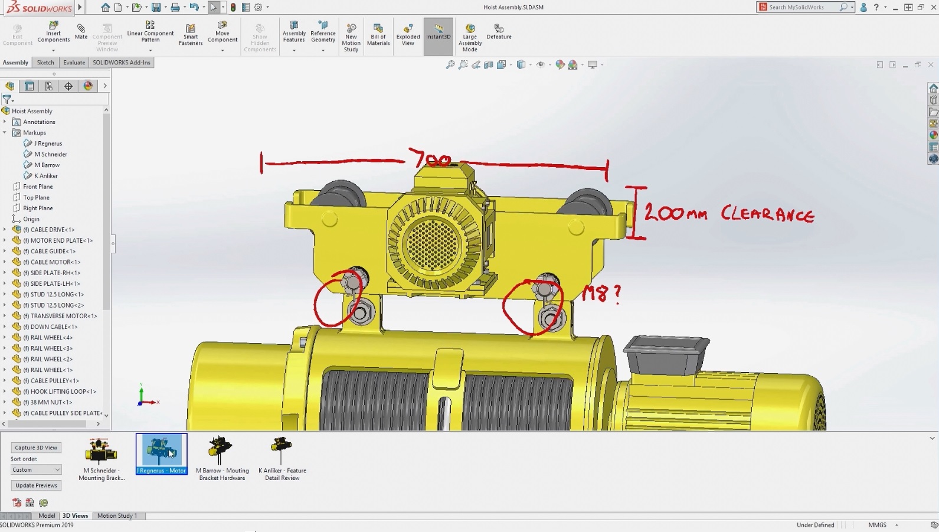Switch to the Evaluate tab
Screen dimensions: 939x532
[74, 63]
